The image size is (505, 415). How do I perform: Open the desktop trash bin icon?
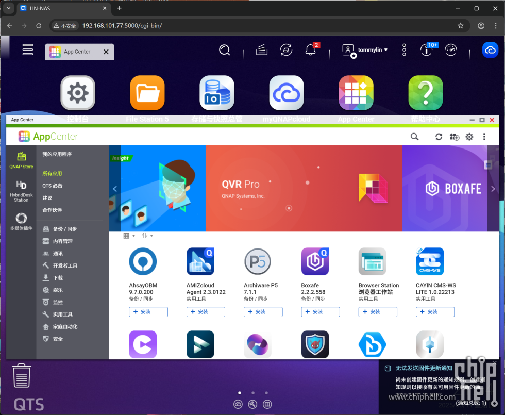click(x=22, y=376)
